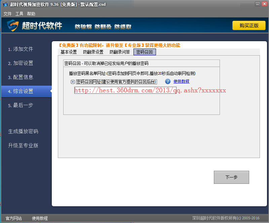Switch to the 防翻录问答 tab

tap(120, 52)
